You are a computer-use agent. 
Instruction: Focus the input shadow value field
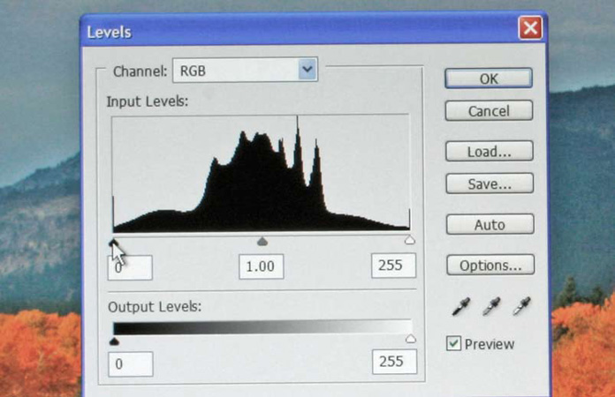click(x=130, y=267)
